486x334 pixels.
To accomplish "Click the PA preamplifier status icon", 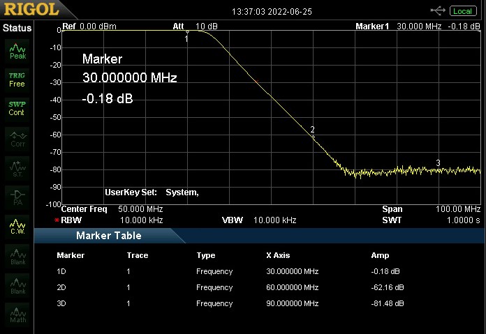I will [17, 197].
